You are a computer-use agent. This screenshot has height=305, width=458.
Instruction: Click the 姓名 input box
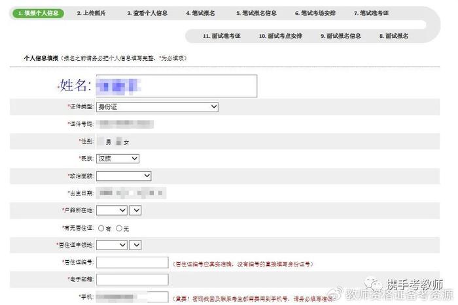coord(175,86)
